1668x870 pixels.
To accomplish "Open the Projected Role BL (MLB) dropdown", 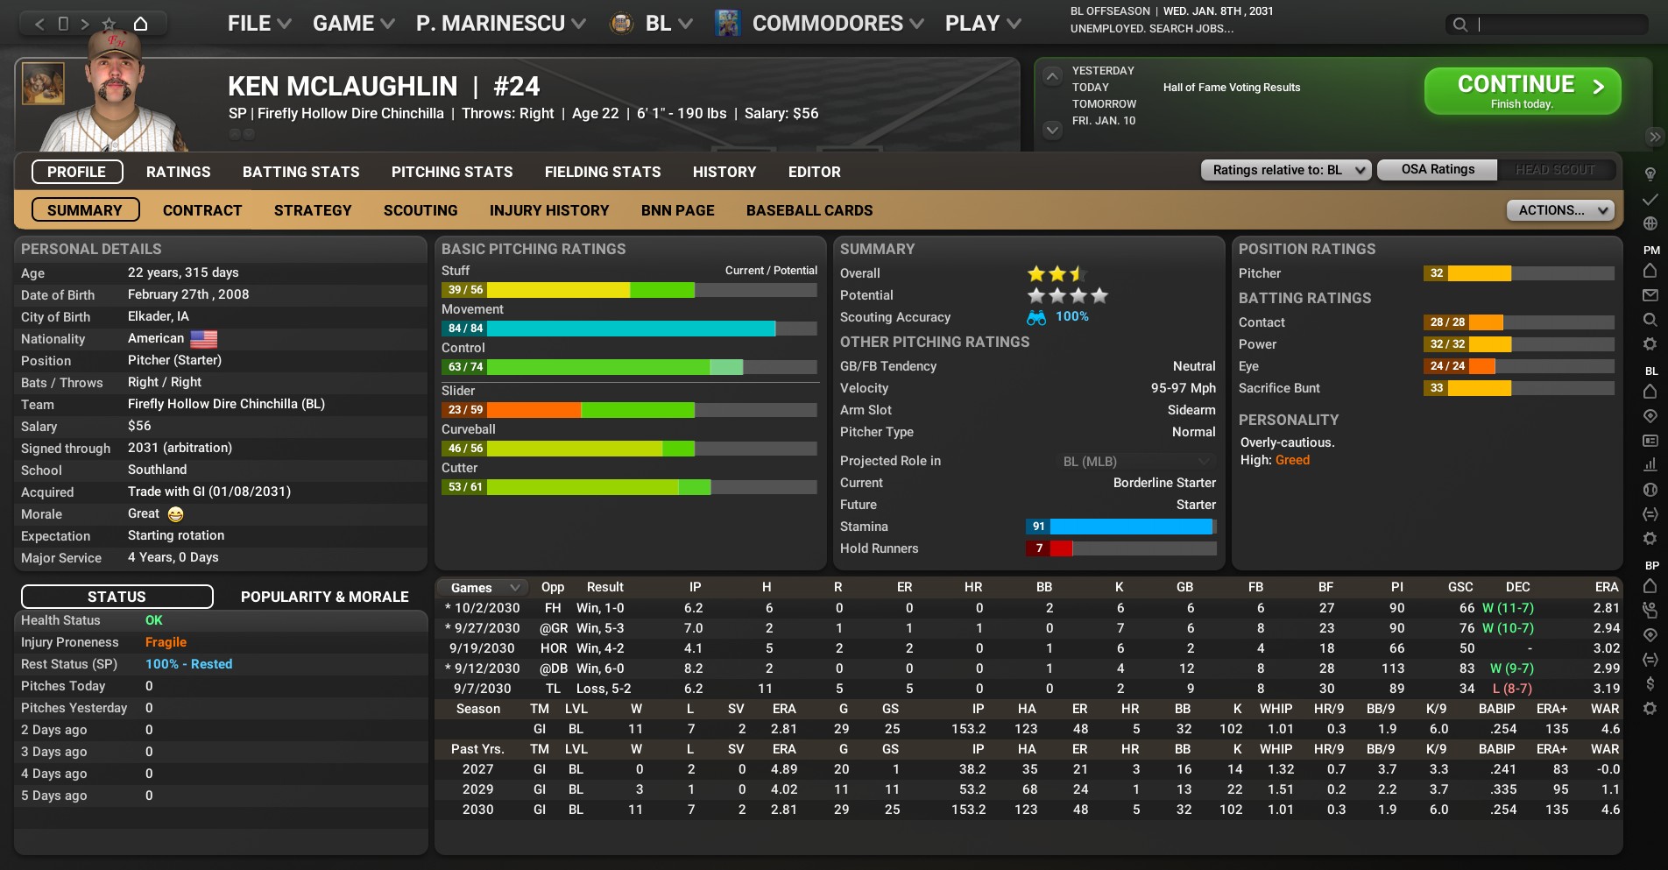I will point(1136,462).
